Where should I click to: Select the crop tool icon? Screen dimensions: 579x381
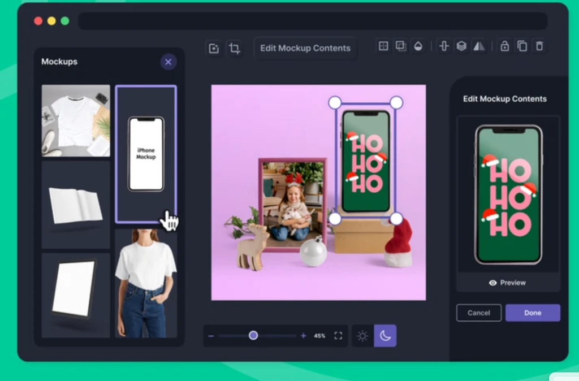(x=234, y=49)
